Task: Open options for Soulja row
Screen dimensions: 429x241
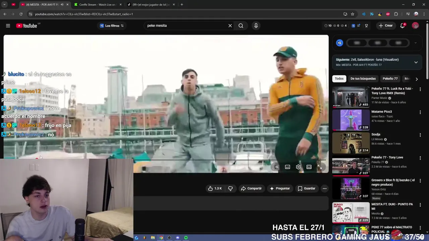Action: [420, 135]
